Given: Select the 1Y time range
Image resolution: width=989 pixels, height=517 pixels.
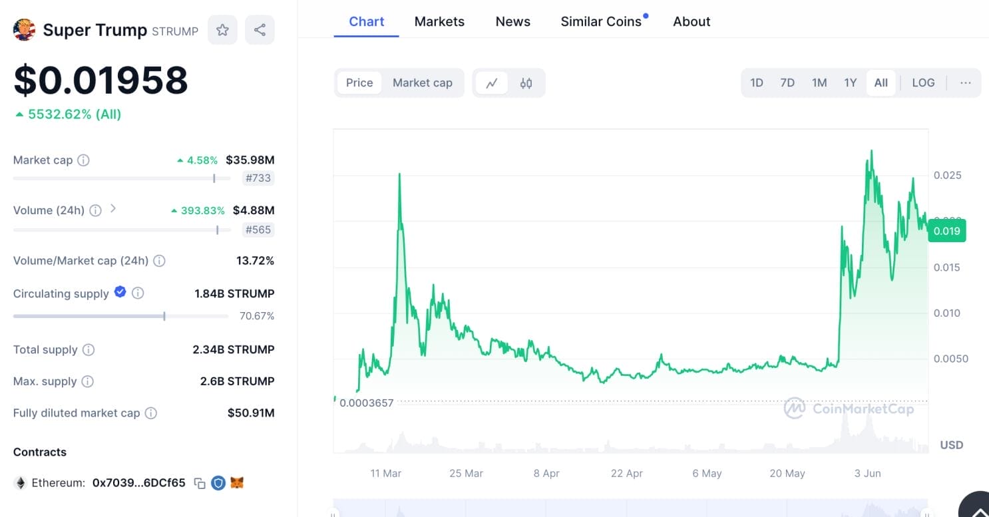Looking at the screenshot, I should [x=850, y=83].
